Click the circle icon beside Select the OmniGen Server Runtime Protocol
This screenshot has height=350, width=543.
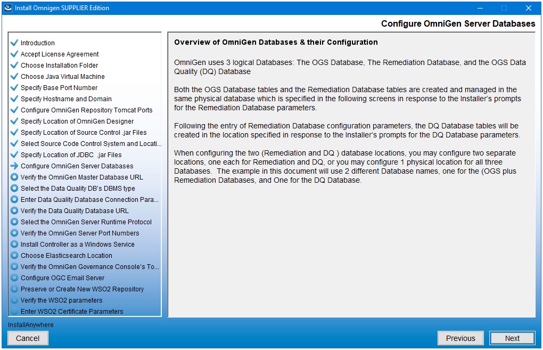pos(14,222)
